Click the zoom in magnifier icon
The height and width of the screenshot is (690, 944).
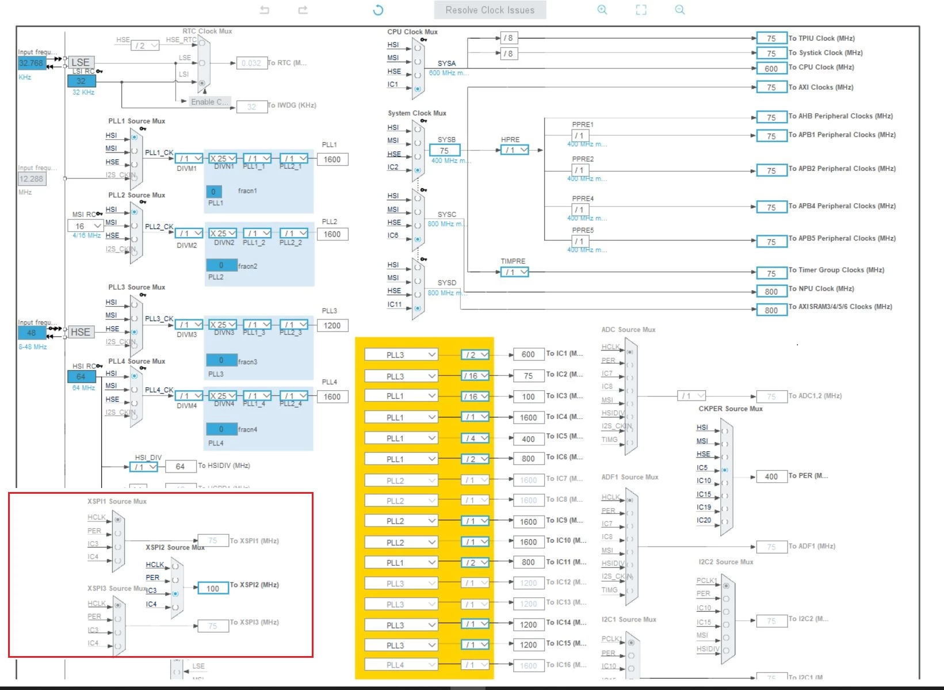tap(602, 10)
